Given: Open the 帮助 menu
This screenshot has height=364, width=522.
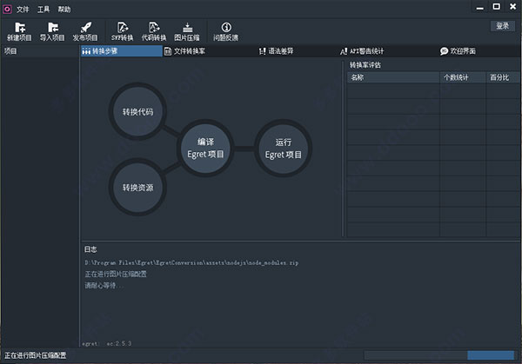Looking at the screenshot, I should 64,10.
